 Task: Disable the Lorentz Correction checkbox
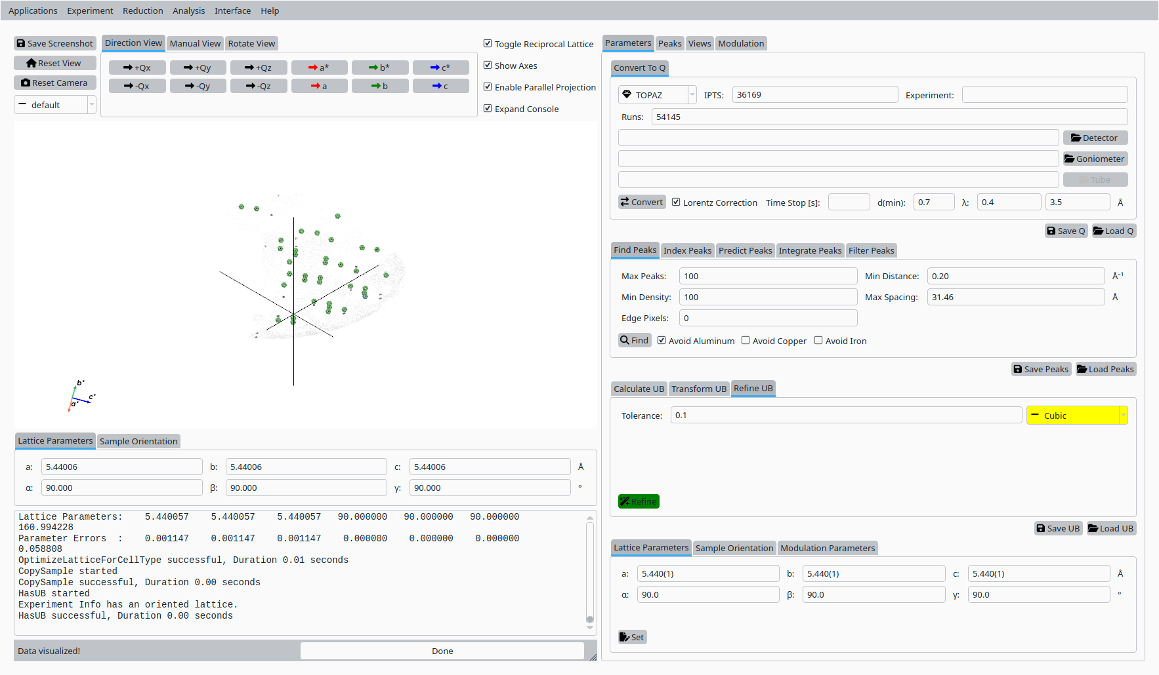[x=676, y=202]
